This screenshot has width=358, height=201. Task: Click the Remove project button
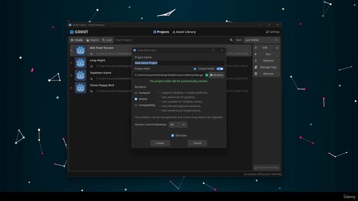click(x=266, y=74)
